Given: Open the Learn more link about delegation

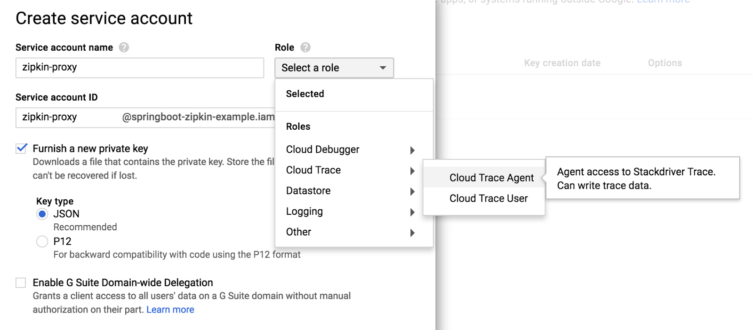Looking at the screenshot, I should point(170,309).
